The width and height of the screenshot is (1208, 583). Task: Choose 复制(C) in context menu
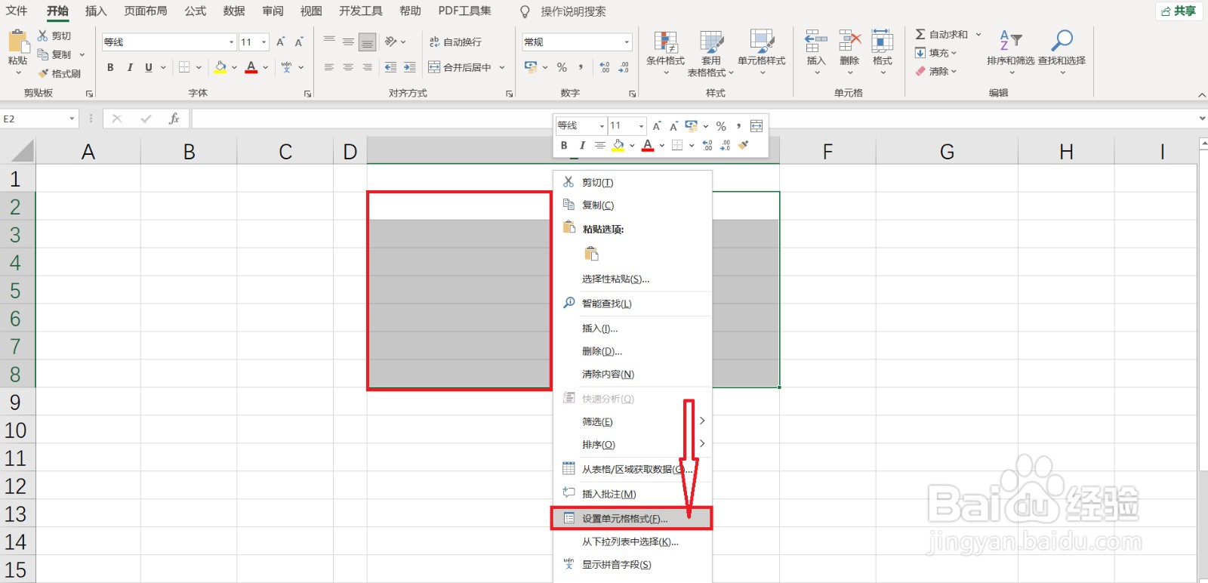(632, 205)
